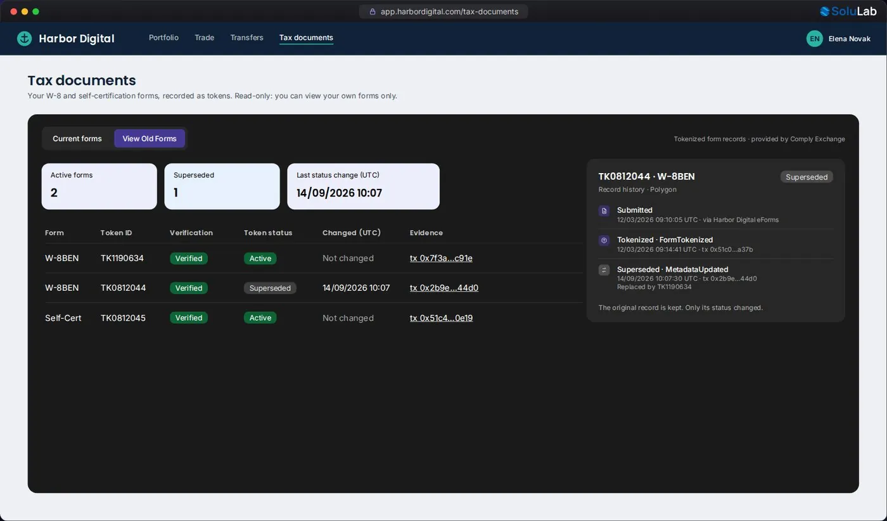The width and height of the screenshot is (887, 521).
Task: Click the 14/09/2026 10:07 cell in the table
Action: click(x=356, y=288)
